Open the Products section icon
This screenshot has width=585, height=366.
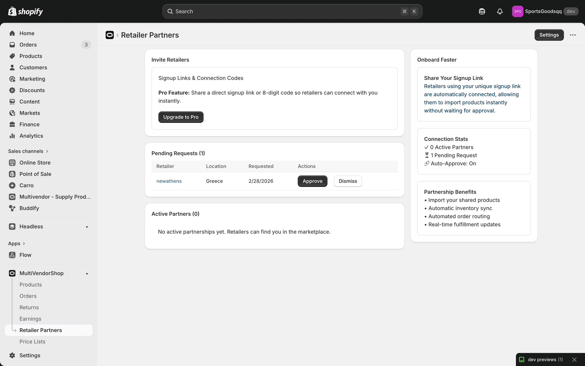pyautogui.click(x=12, y=56)
